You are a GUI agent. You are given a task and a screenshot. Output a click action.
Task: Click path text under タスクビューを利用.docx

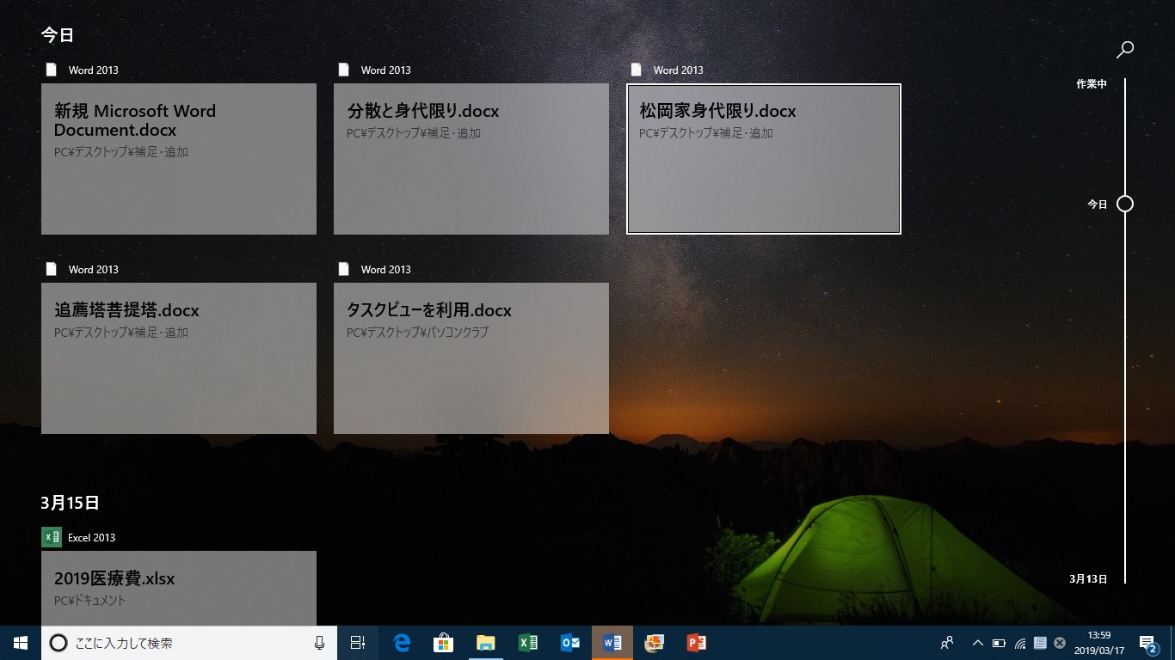click(417, 332)
